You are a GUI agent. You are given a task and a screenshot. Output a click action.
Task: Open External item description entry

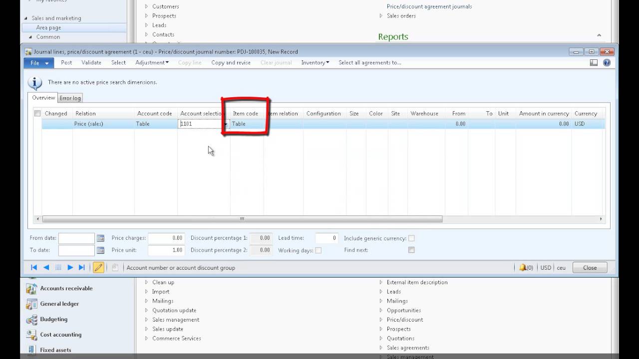(x=417, y=283)
